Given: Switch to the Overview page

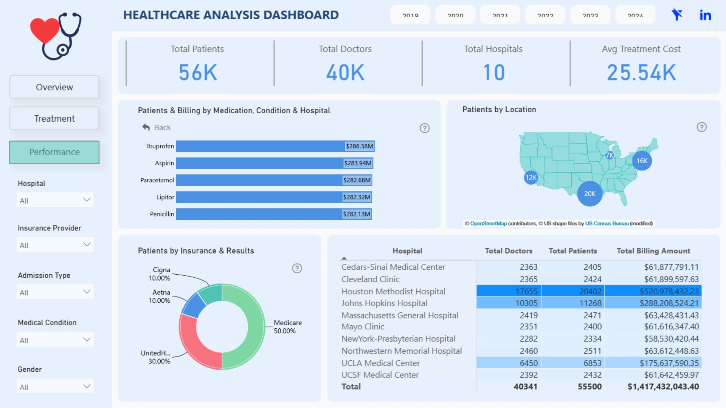Looking at the screenshot, I should tap(54, 87).
